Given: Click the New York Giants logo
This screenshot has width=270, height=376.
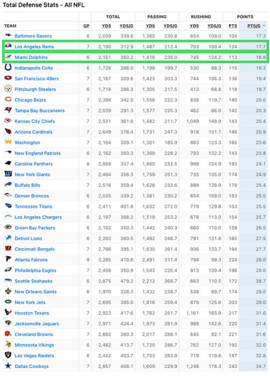Looking at the screenshot, I should pyautogui.click(x=8, y=173).
